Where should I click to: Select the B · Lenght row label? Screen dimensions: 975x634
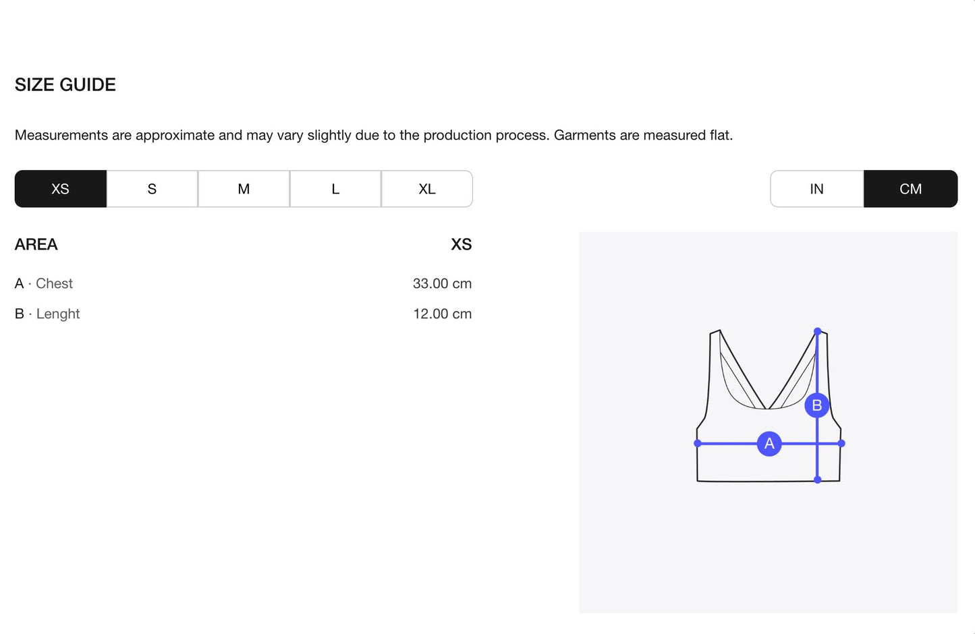[47, 314]
